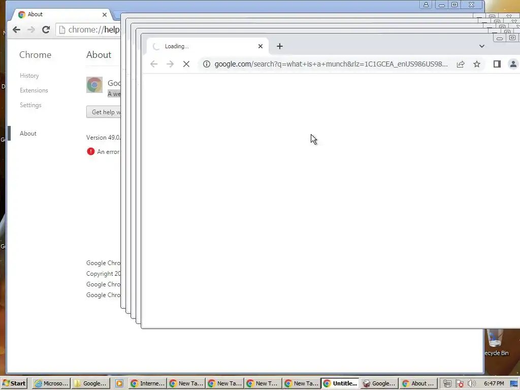Viewport: 520px width, 390px height.
Task: Click the Chrome heading in the sidebar
Action: (35, 55)
